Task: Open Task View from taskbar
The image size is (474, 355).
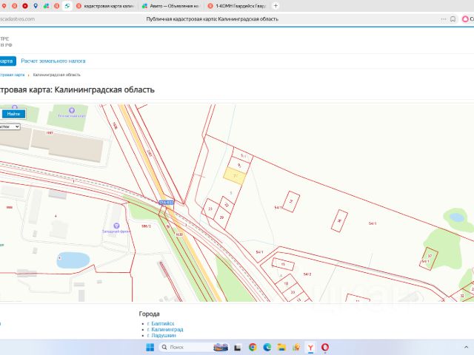Action: click(237, 348)
